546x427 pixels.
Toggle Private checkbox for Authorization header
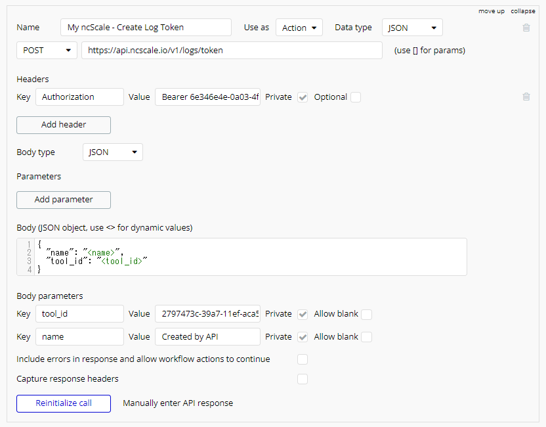click(303, 97)
